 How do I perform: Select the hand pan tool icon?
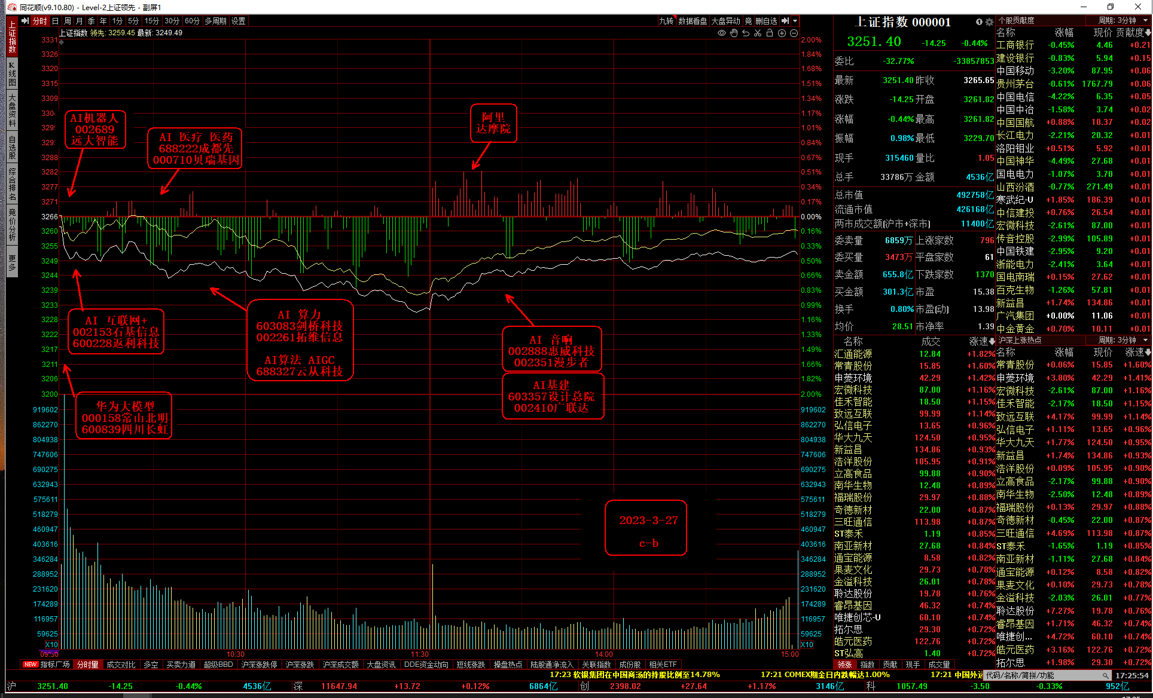click(x=734, y=33)
